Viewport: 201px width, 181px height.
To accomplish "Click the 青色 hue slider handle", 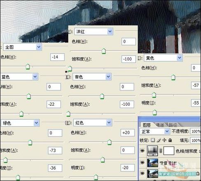I will click(x=102, y=96).
